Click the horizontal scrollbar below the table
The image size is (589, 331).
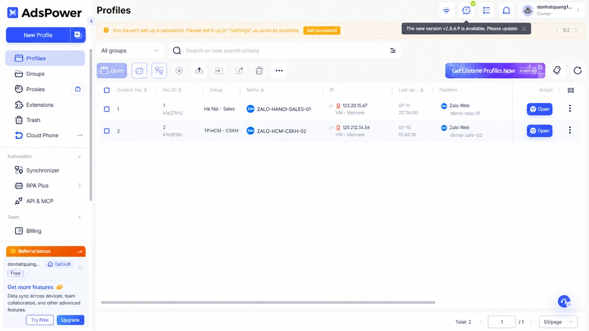pyautogui.click(x=268, y=302)
